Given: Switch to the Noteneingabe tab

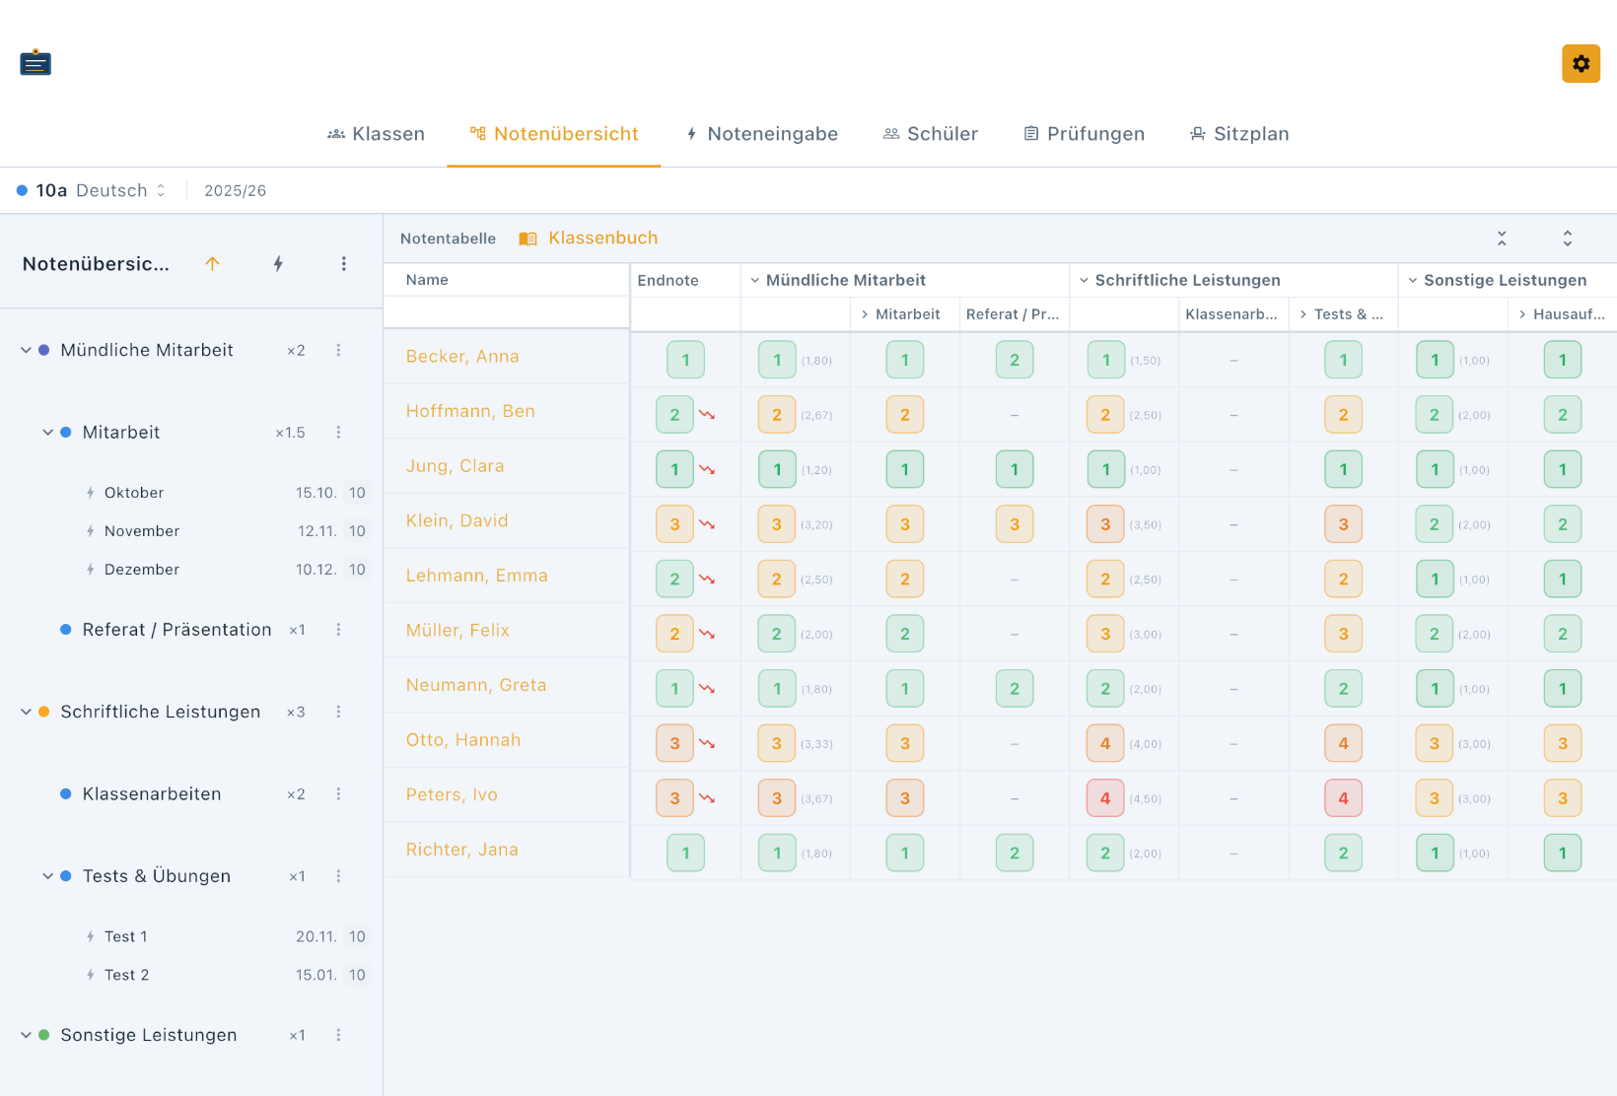Looking at the screenshot, I should click(x=762, y=134).
